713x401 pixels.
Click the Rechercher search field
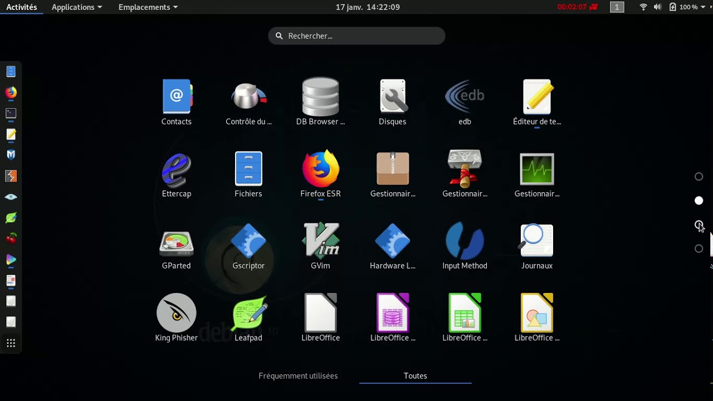click(356, 36)
